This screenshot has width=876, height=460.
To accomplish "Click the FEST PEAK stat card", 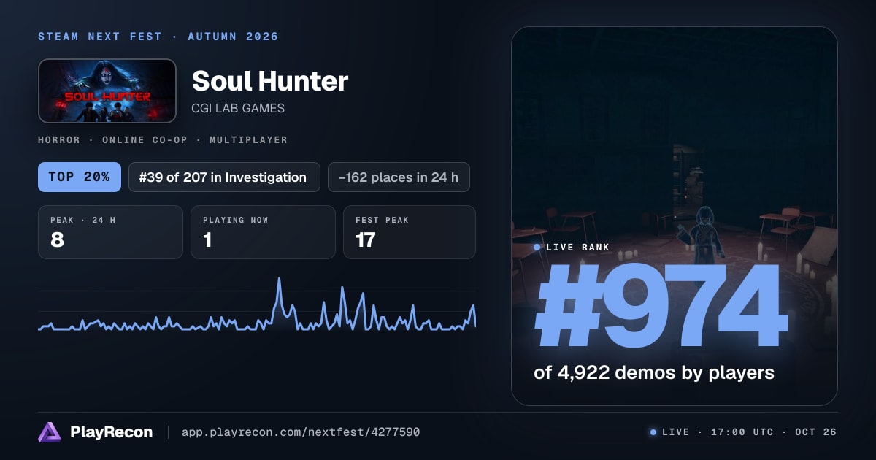I will 410,232.
